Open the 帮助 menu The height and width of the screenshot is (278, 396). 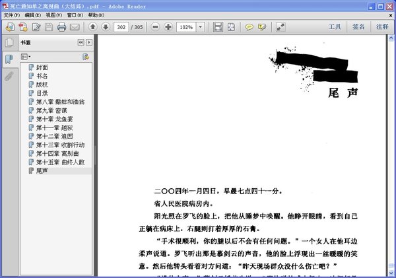96,15
